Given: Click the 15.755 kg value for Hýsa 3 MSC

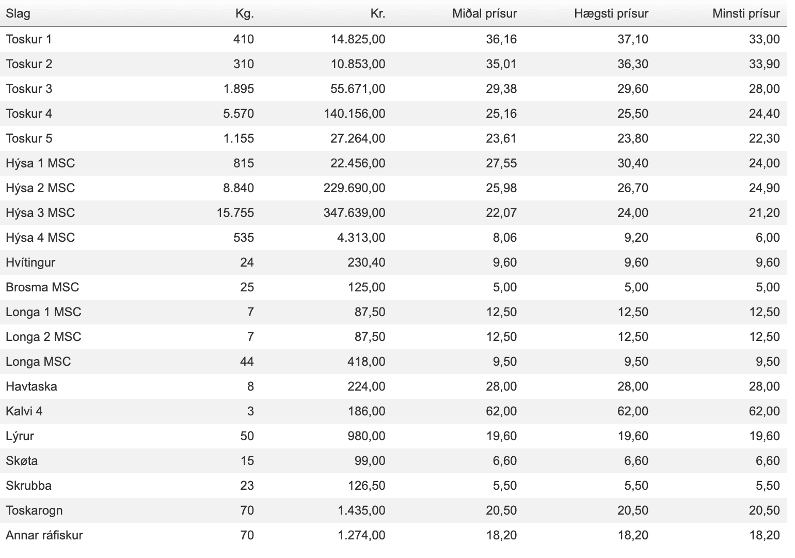Looking at the screenshot, I should [235, 213].
